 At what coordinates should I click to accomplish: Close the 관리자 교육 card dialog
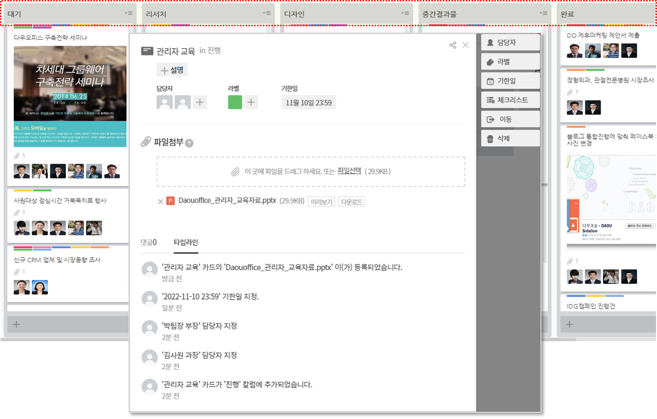466,45
